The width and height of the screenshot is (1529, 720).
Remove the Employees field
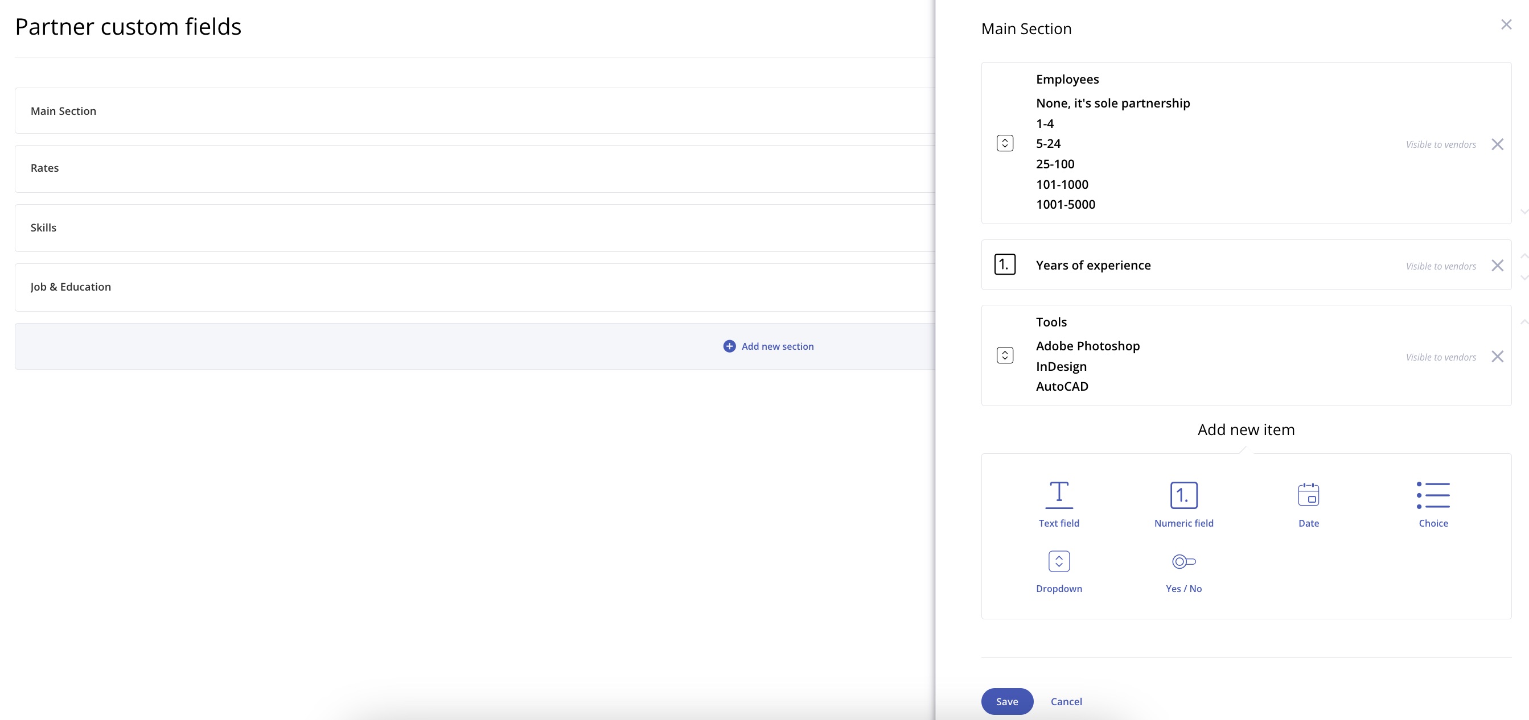pyautogui.click(x=1497, y=144)
